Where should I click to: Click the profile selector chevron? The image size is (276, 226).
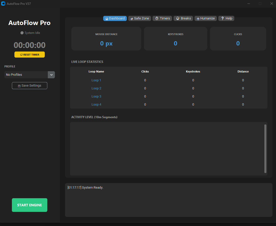[51, 75]
